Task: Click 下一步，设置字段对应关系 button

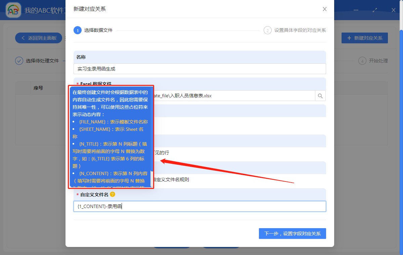Action: pos(292,233)
